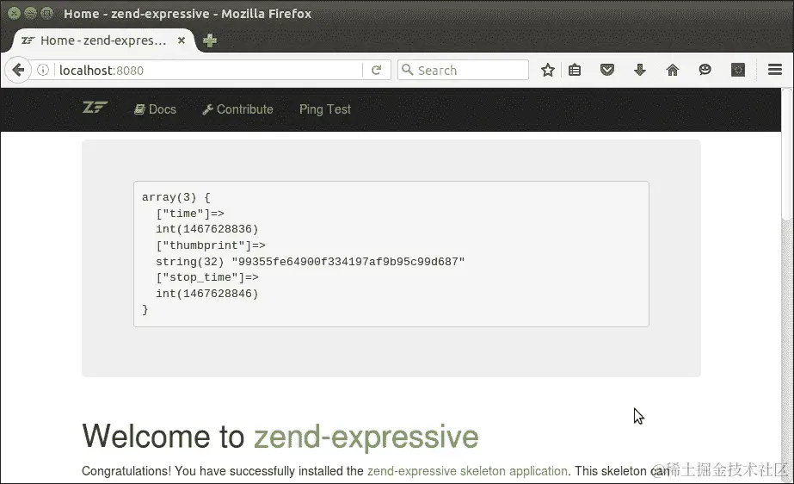Maximize the Firefox window
The image size is (794, 484).
46,13
